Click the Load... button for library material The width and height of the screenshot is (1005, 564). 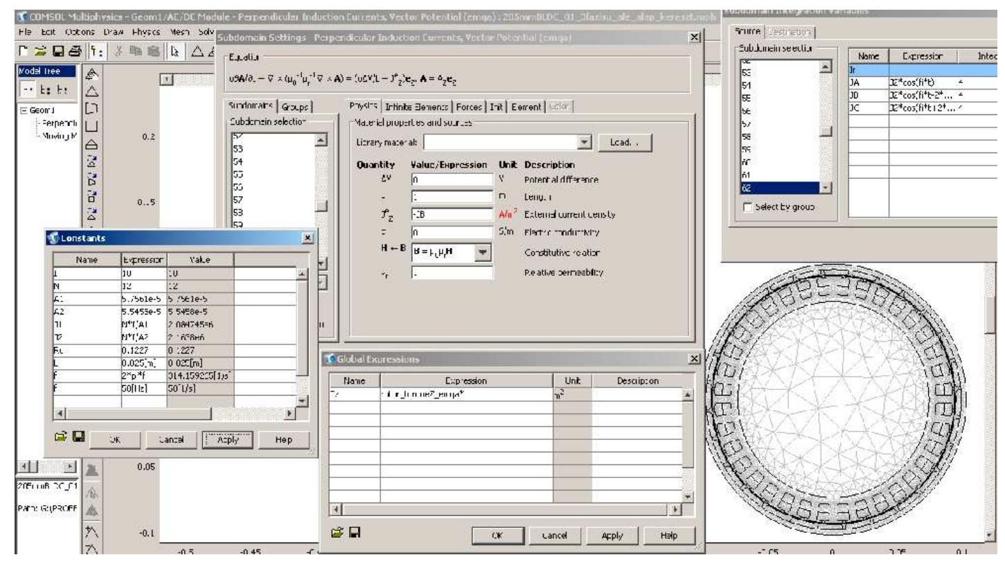tap(625, 142)
